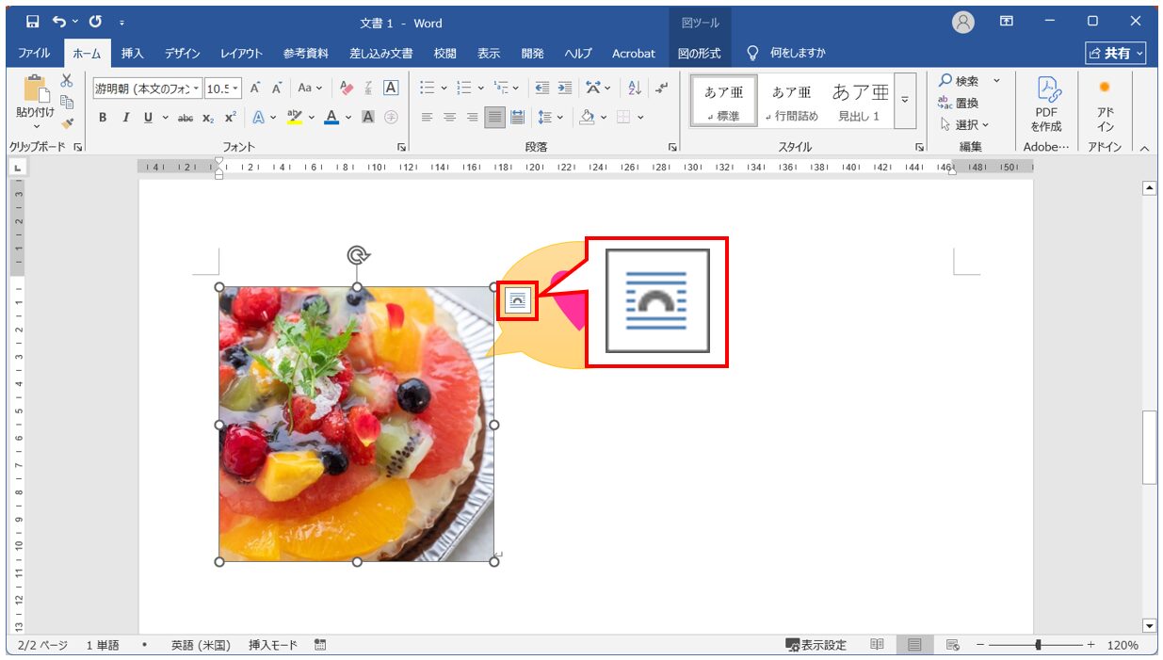
Task: Apply the 見出し 1 style
Action: point(860,103)
